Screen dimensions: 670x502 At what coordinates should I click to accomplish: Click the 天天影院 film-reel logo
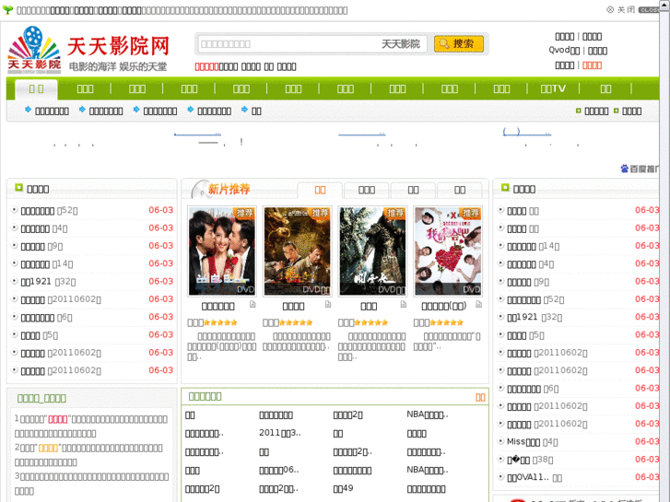[x=34, y=50]
